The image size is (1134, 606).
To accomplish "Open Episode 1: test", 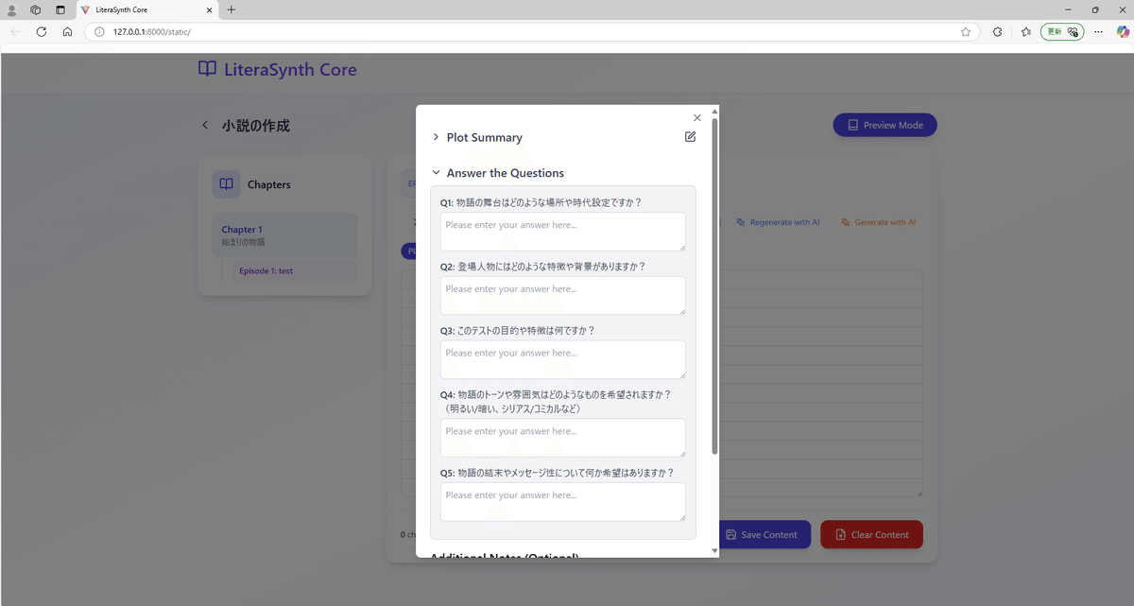I will tap(294, 269).
